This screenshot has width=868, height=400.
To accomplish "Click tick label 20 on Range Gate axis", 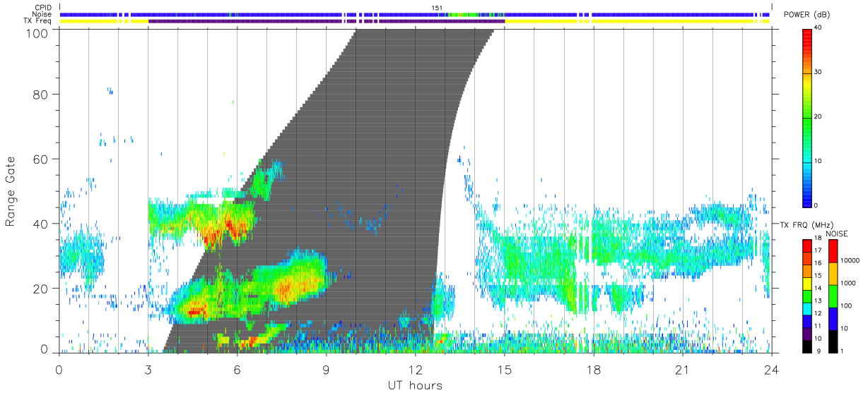I will click(x=40, y=289).
